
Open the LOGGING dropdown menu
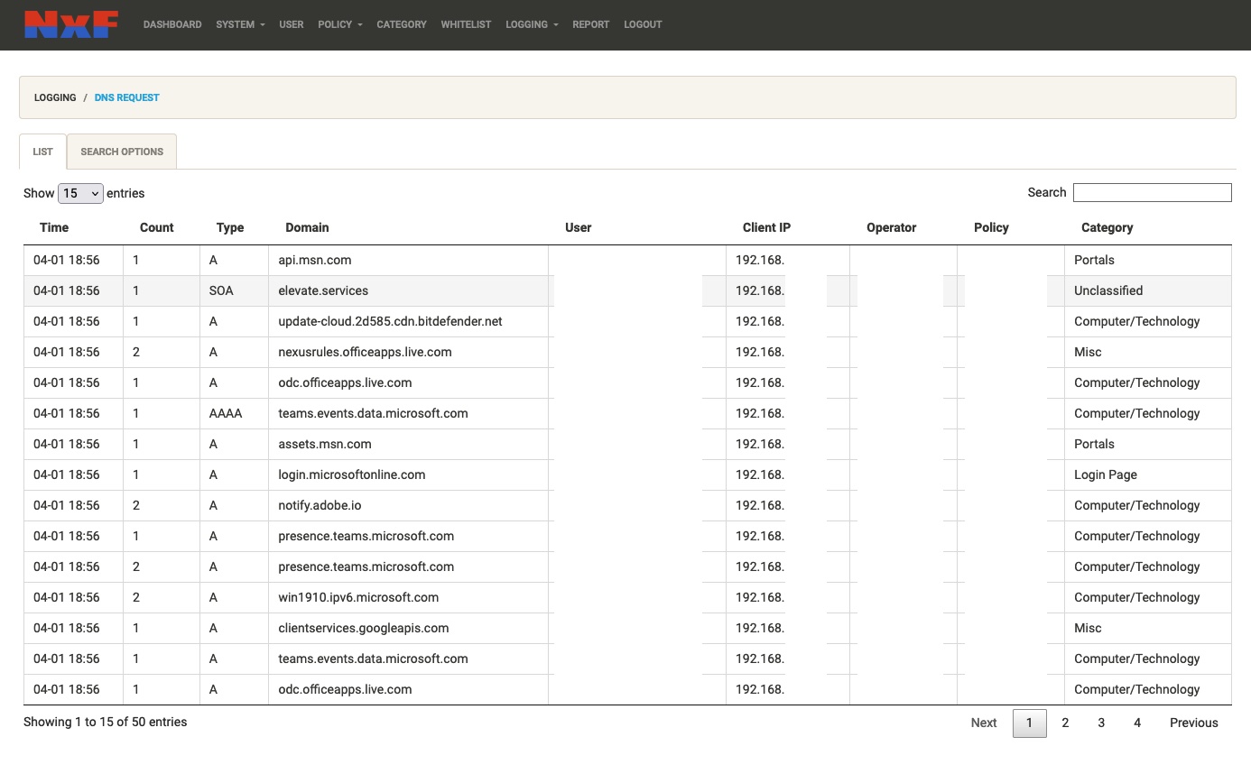coord(530,24)
